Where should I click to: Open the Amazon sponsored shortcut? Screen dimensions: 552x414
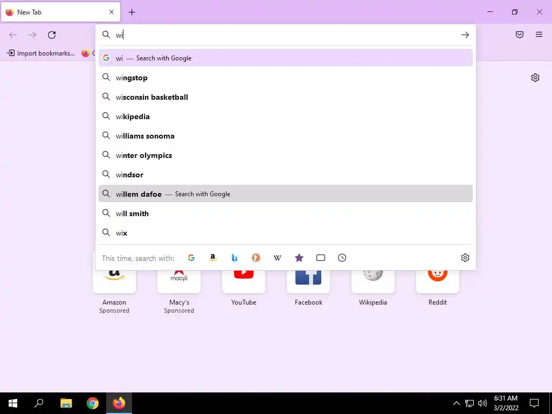click(x=114, y=292)
